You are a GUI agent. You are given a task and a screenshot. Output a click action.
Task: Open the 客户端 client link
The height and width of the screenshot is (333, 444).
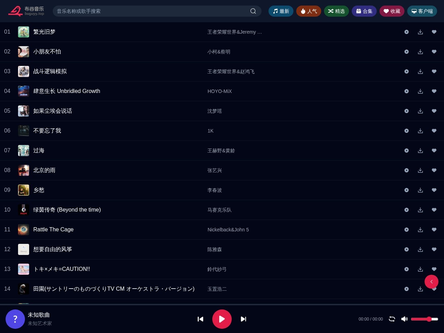coord(422,11)
